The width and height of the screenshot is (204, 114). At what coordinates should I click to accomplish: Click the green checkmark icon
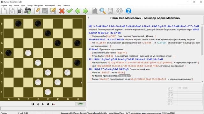click(70, 11)
